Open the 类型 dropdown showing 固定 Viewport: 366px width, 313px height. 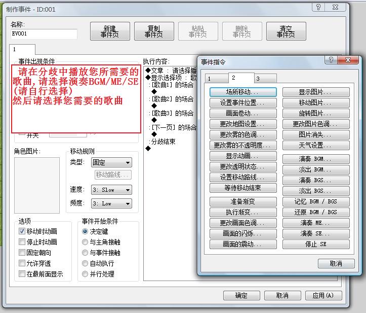111,162
